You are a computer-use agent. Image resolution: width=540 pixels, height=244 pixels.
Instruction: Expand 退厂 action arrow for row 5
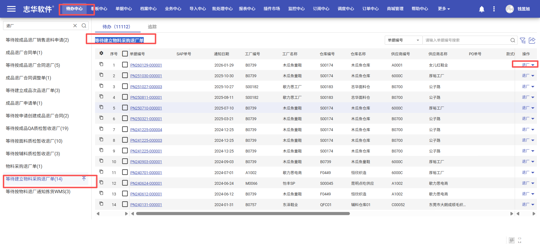pos(533,108)
